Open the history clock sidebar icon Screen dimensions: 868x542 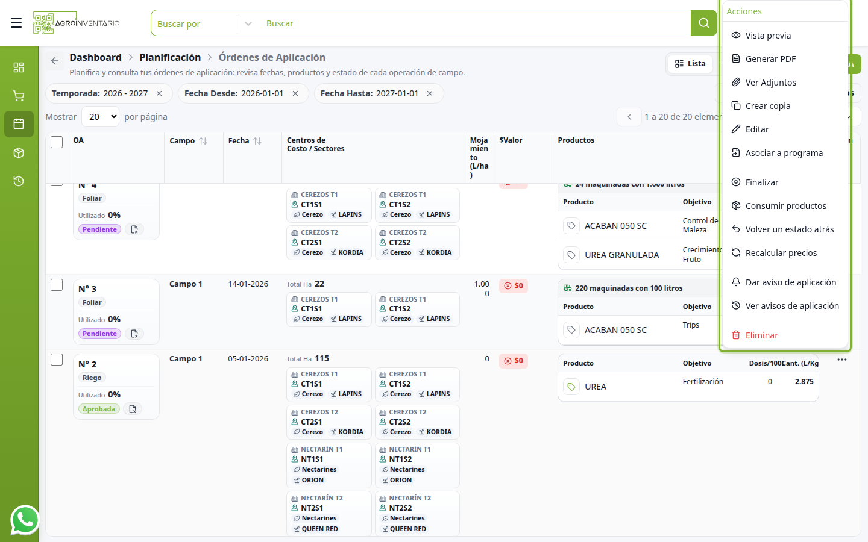point(19,181)
